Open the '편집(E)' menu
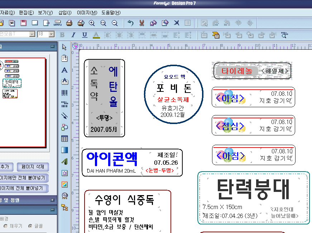Image resolution: width=312 pixels, height=233 pixels. [x=27, y=13]
